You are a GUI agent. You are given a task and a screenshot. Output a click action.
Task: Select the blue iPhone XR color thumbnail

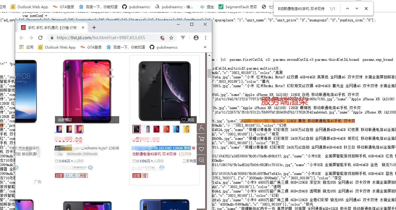(x=176, y=129)
